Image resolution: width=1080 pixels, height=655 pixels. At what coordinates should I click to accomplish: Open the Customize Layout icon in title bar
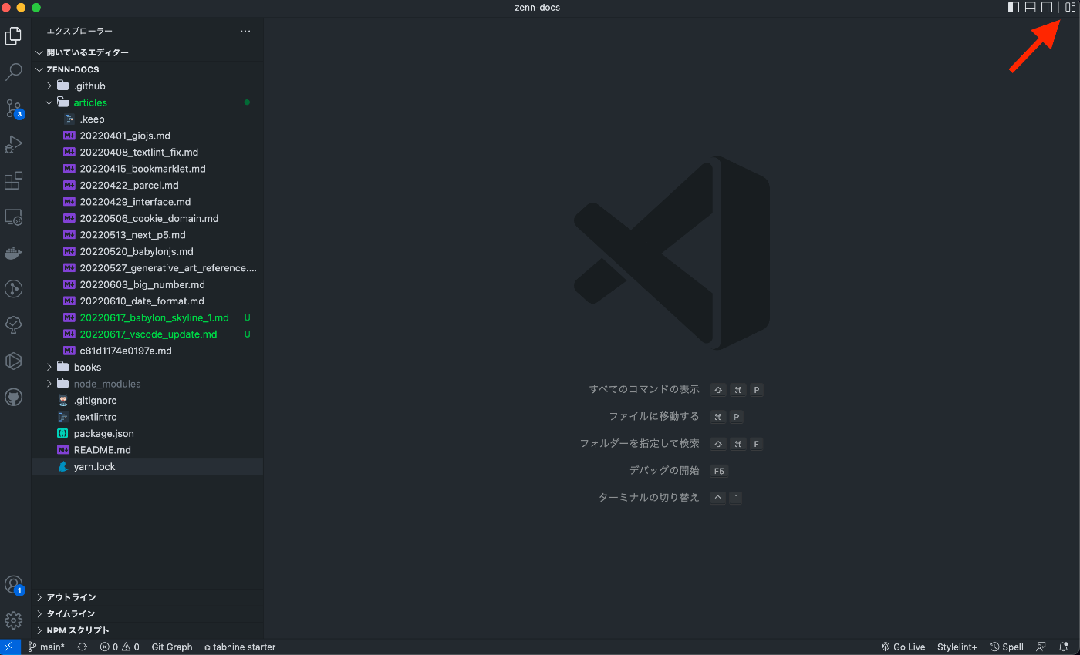tap(1070, 8)
